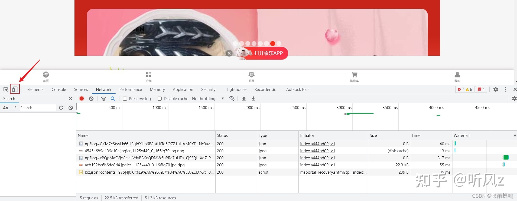Switch to the Sources tab
This screenshot has width=517, height=201.
click(x=81, y=89)
